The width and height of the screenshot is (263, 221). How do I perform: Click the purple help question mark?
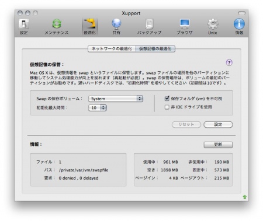click(x=229, y=62)
